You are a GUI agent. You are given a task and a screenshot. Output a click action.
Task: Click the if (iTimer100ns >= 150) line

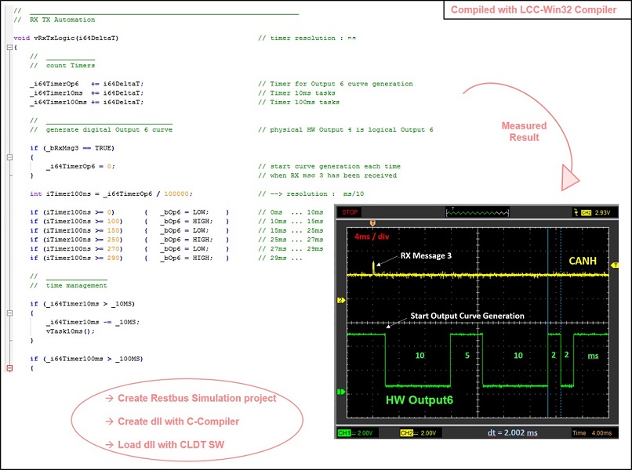(129, 231)
